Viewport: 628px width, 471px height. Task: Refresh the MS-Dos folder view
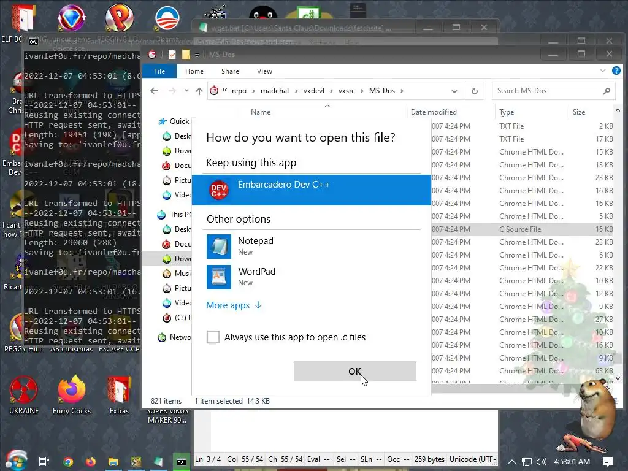(x=475, y=91)
